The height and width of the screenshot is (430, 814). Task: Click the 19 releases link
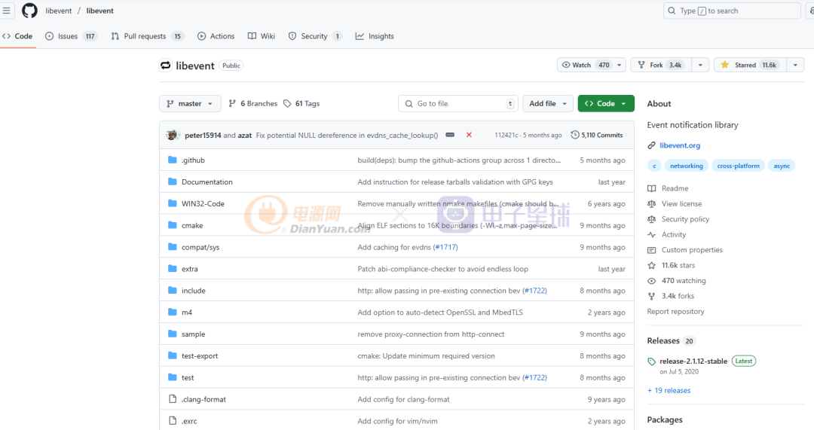[x=669, y=390]
